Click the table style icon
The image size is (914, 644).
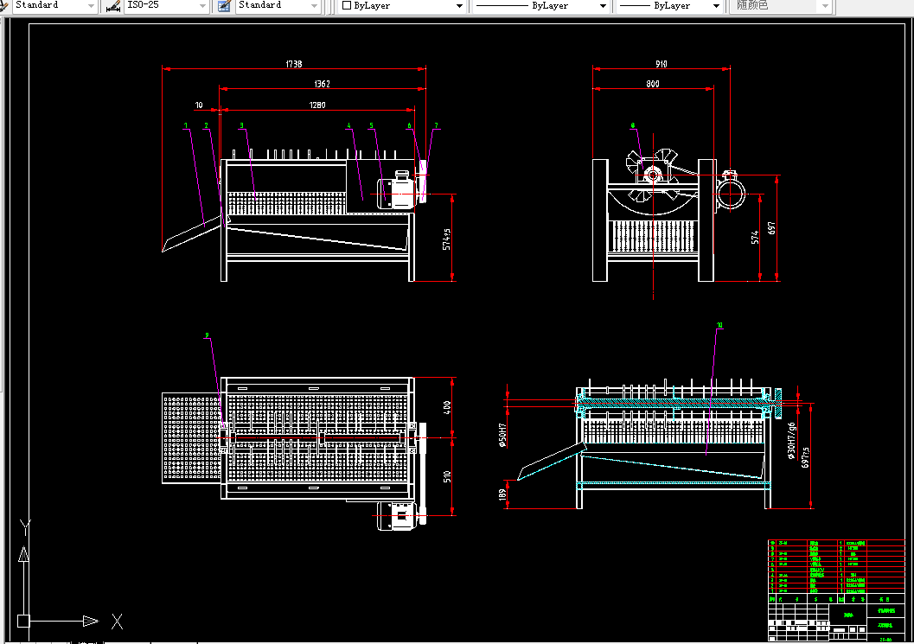point(224,6)
